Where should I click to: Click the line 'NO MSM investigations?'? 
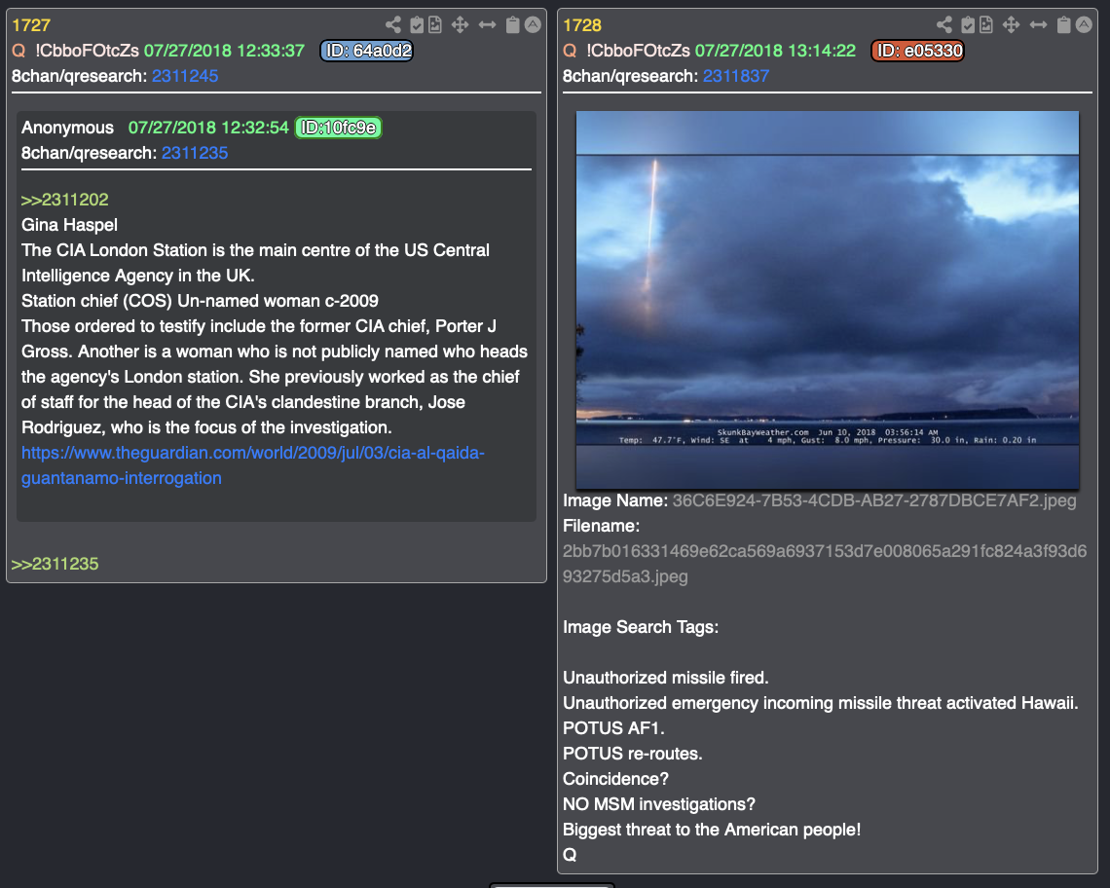pyautogui.click(x=659, y=804)
